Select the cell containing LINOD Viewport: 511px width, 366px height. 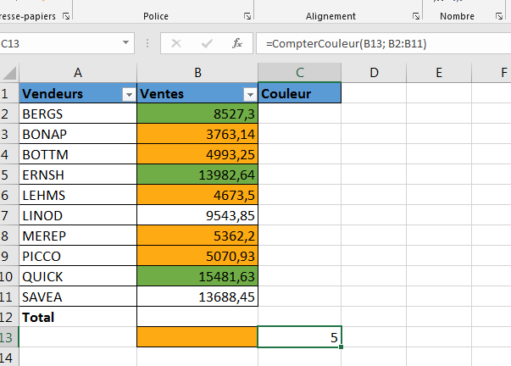pyautogui.click(x=77, y=215)
